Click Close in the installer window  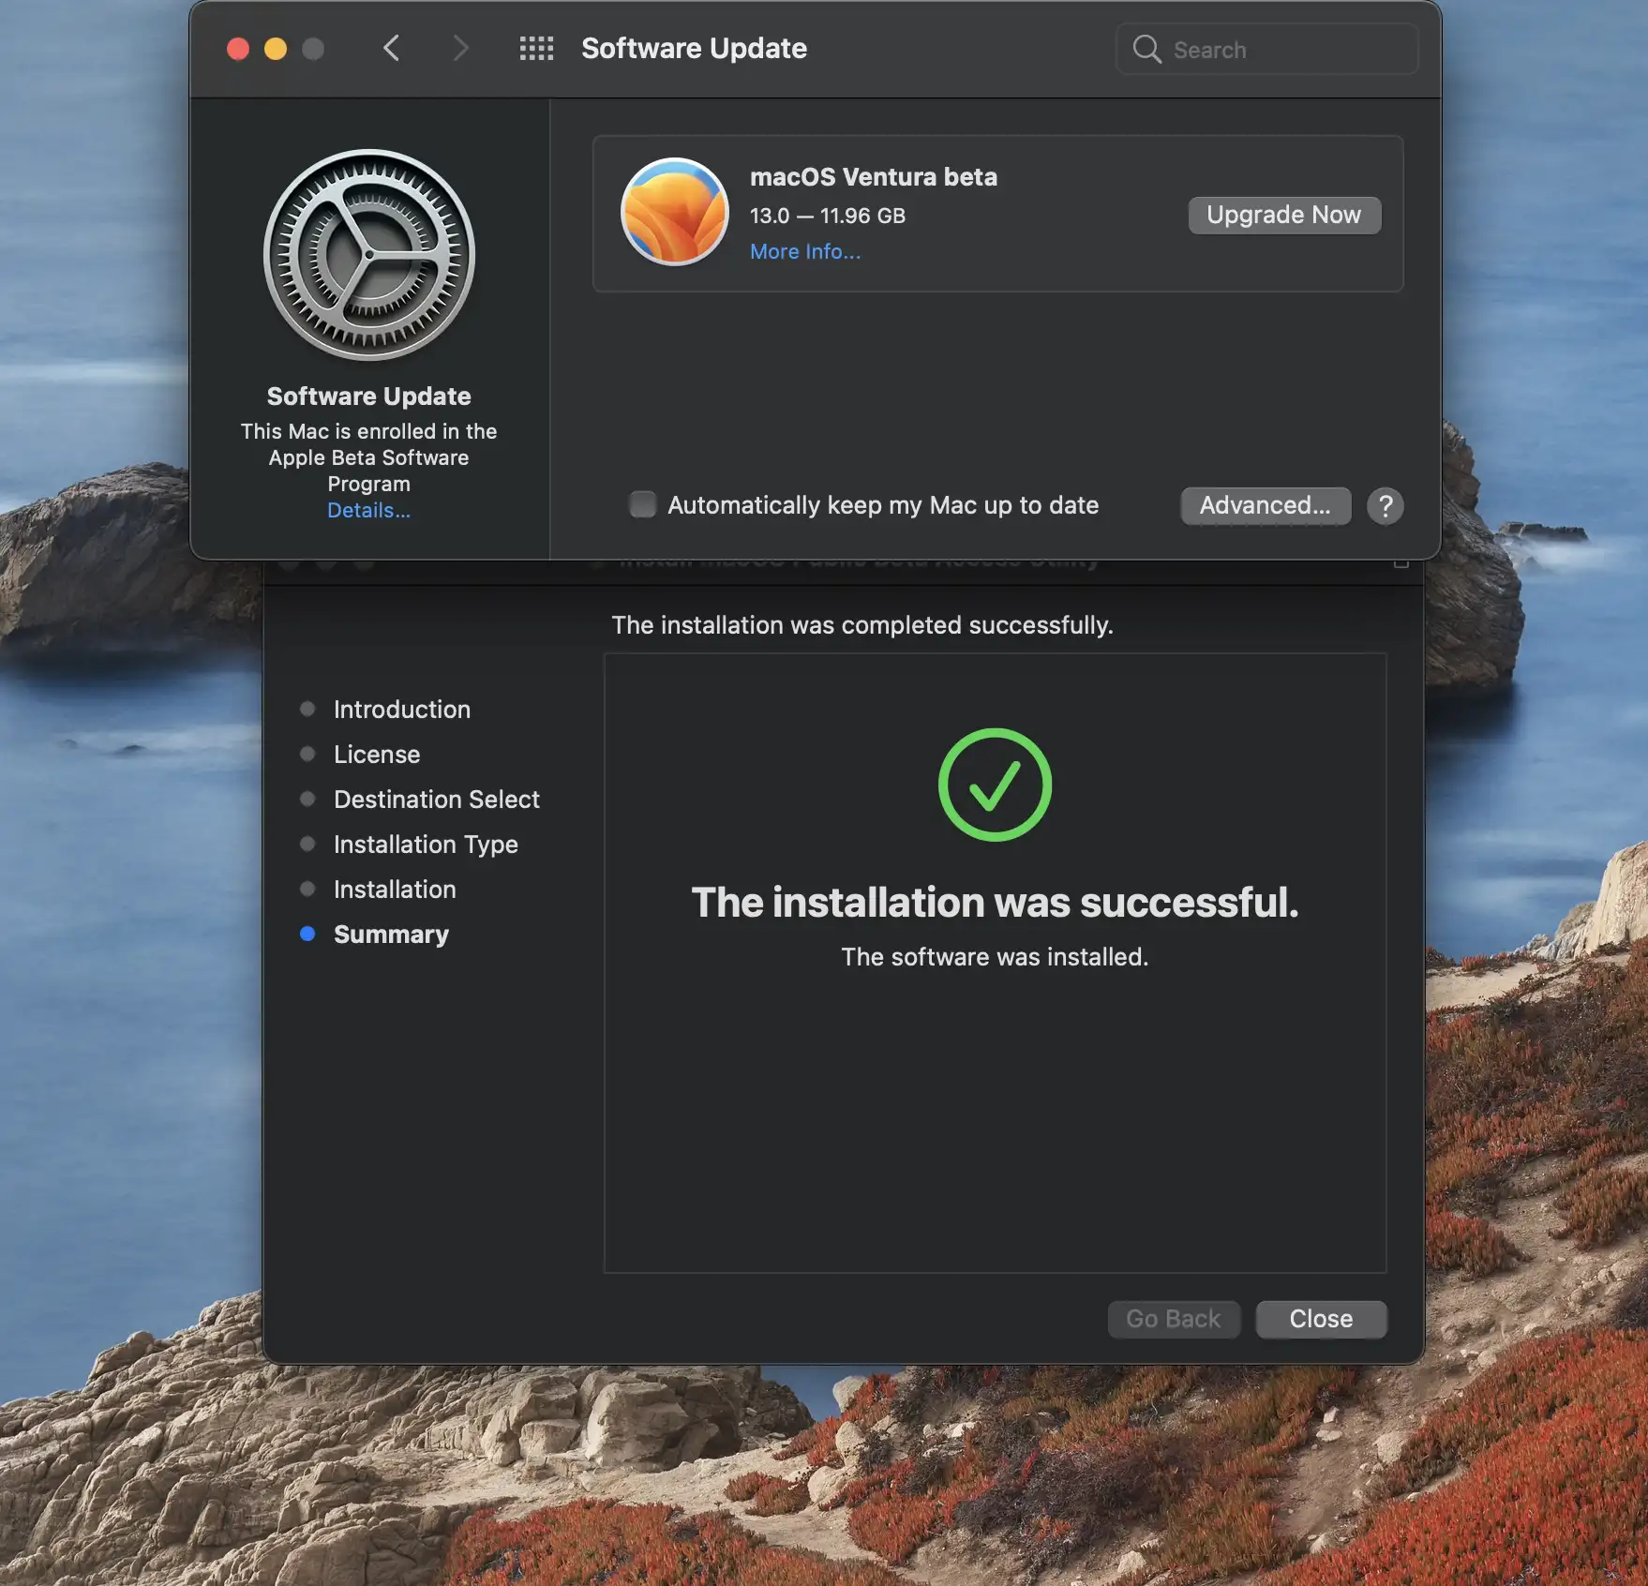[1321, 1319]
